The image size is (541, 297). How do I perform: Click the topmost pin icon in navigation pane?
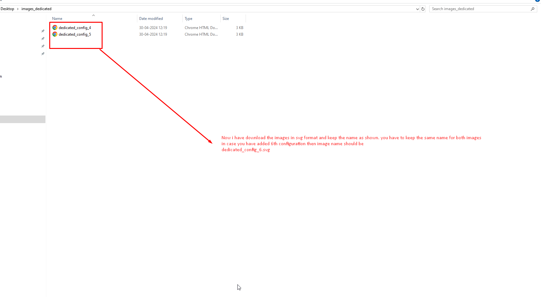(x=43, y=31)
